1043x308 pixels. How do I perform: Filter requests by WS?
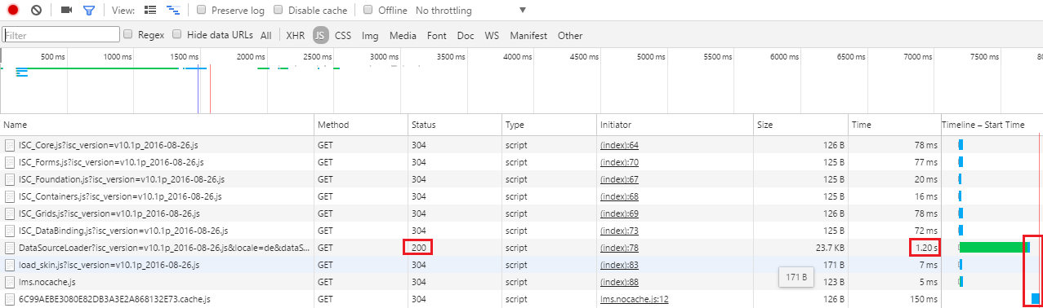click(x=492, y=36)
